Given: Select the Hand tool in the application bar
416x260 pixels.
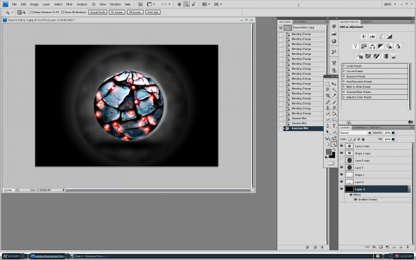Looking at the screenshot, I should [x=180, y=4].
